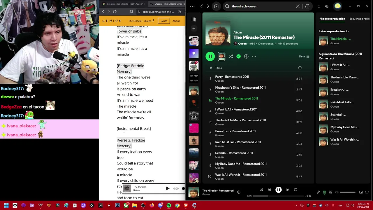Open Spotify notifications bell
The image size is (373, 210).
coord(319,6)
